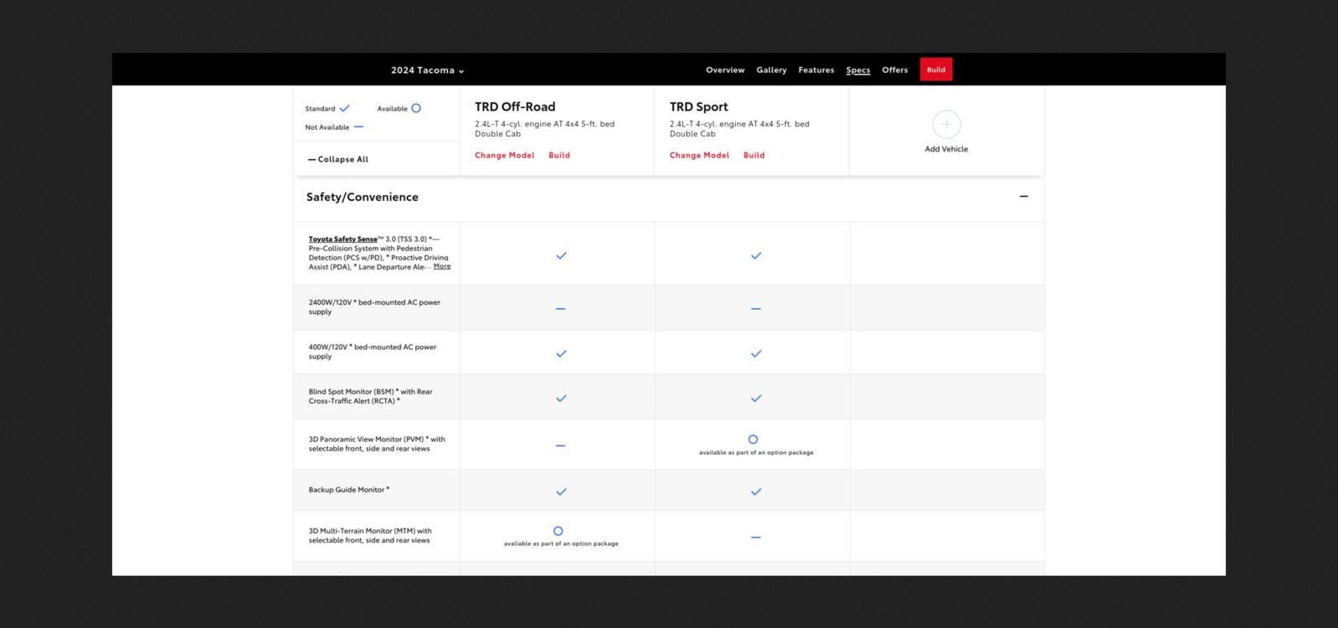The height and width of the screenshot is (628, 1338).
Task: Change Model for TRD Sport
Action: (699, 156)
